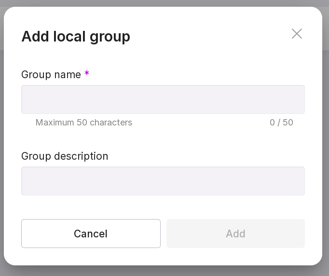Select the empty Group name text box

[163, 99]
